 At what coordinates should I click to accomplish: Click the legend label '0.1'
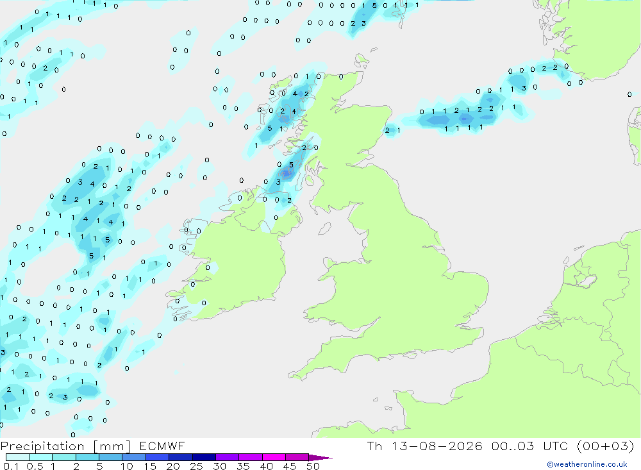(x=11, y=466)
